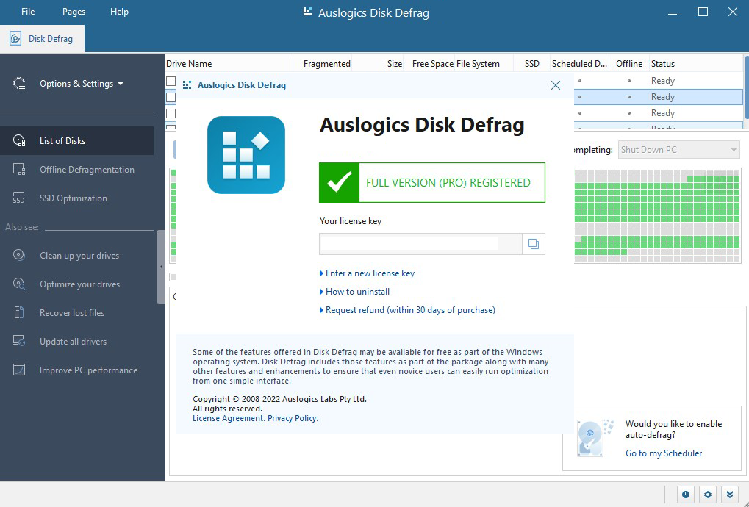Open the Privacy Policy link
Viewport: 749px width, 507px height.
(292, 418)
